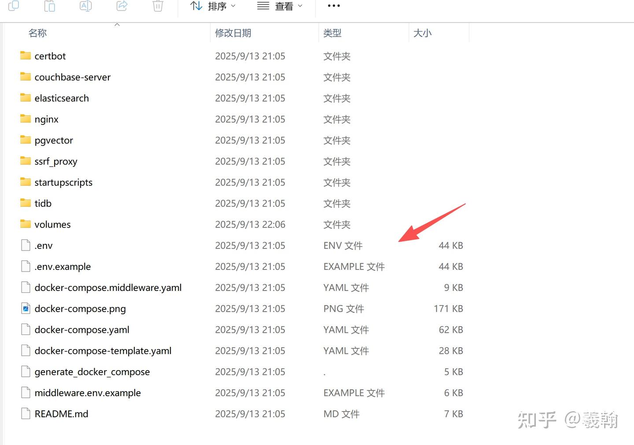Select the volumes folder icon
The width and height of the screenshot is (634, 445).
26,224
